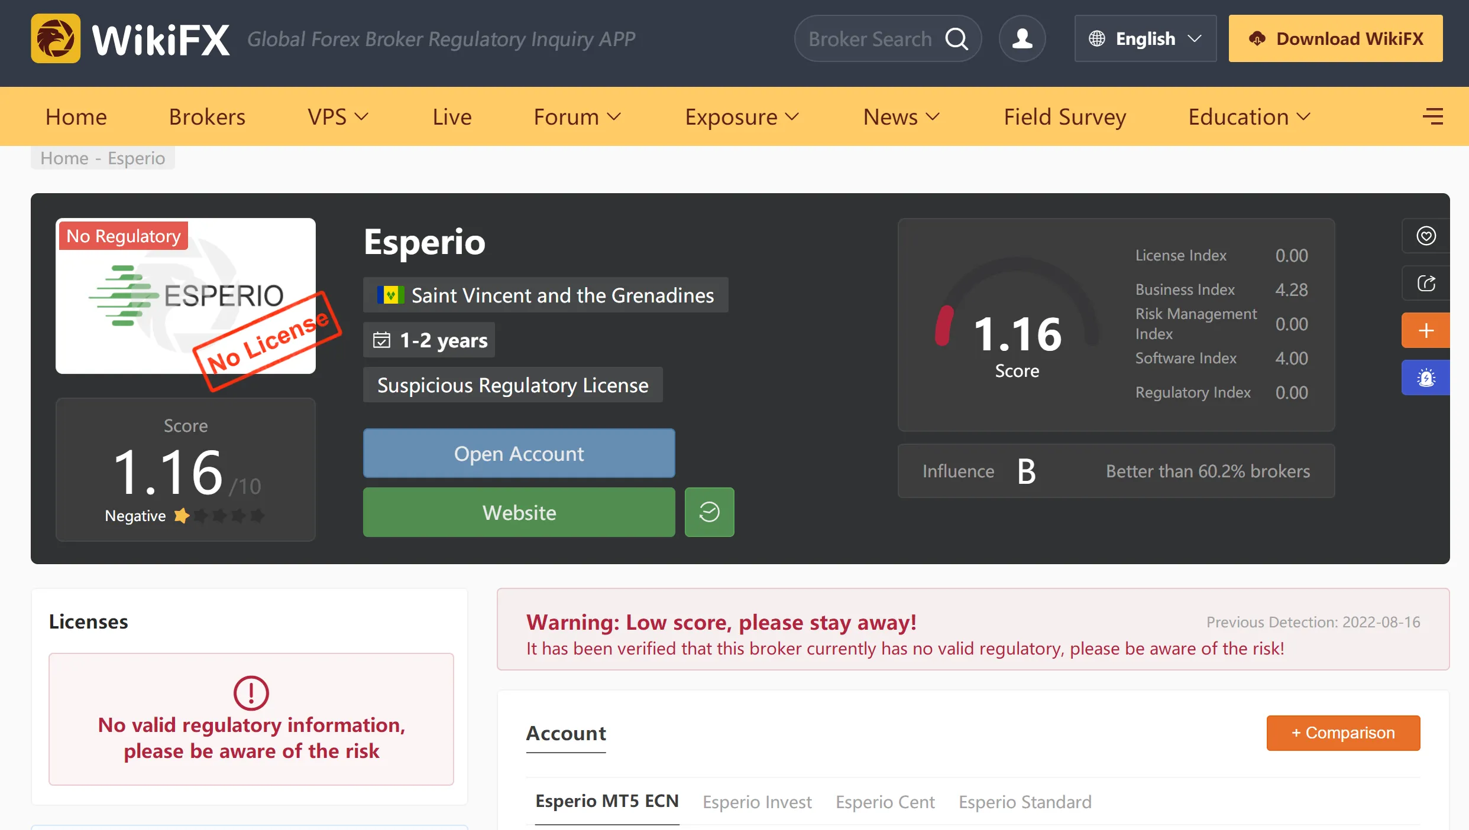Screen dimensions: 1469x830
Task: Click the calendar icon beside 1-2 years
Action: pyautogui.click(x=381, y=340)
